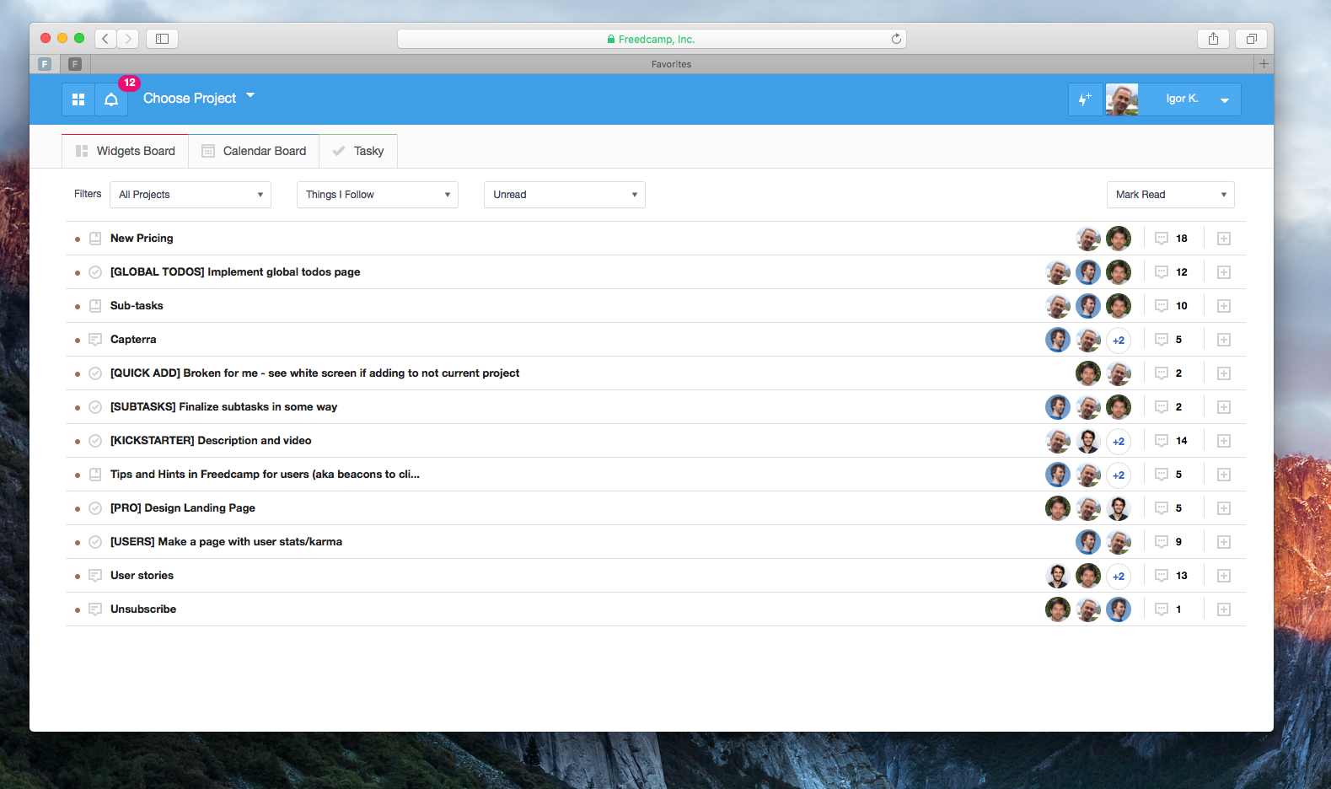Expand the New Pricing row plus icon
This screenshot has height=789, width=1331.
pyautogui.click(x=1224, y=239)
